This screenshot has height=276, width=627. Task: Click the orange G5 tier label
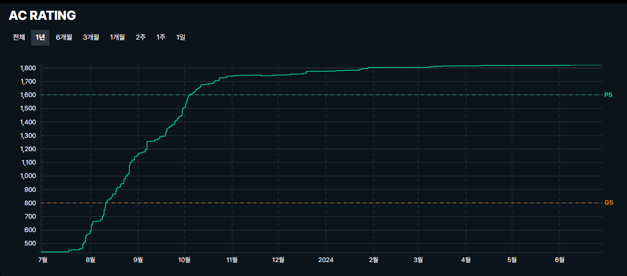tap(609, 203)
